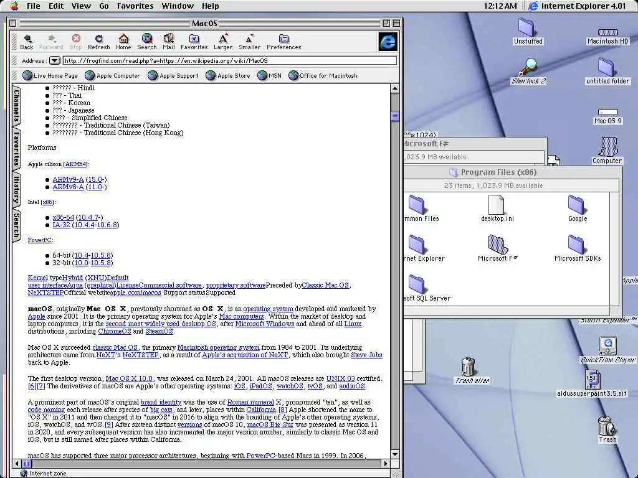Click the horizontal scroll thumb
The image size is (638, 478).
coord(26,463)
